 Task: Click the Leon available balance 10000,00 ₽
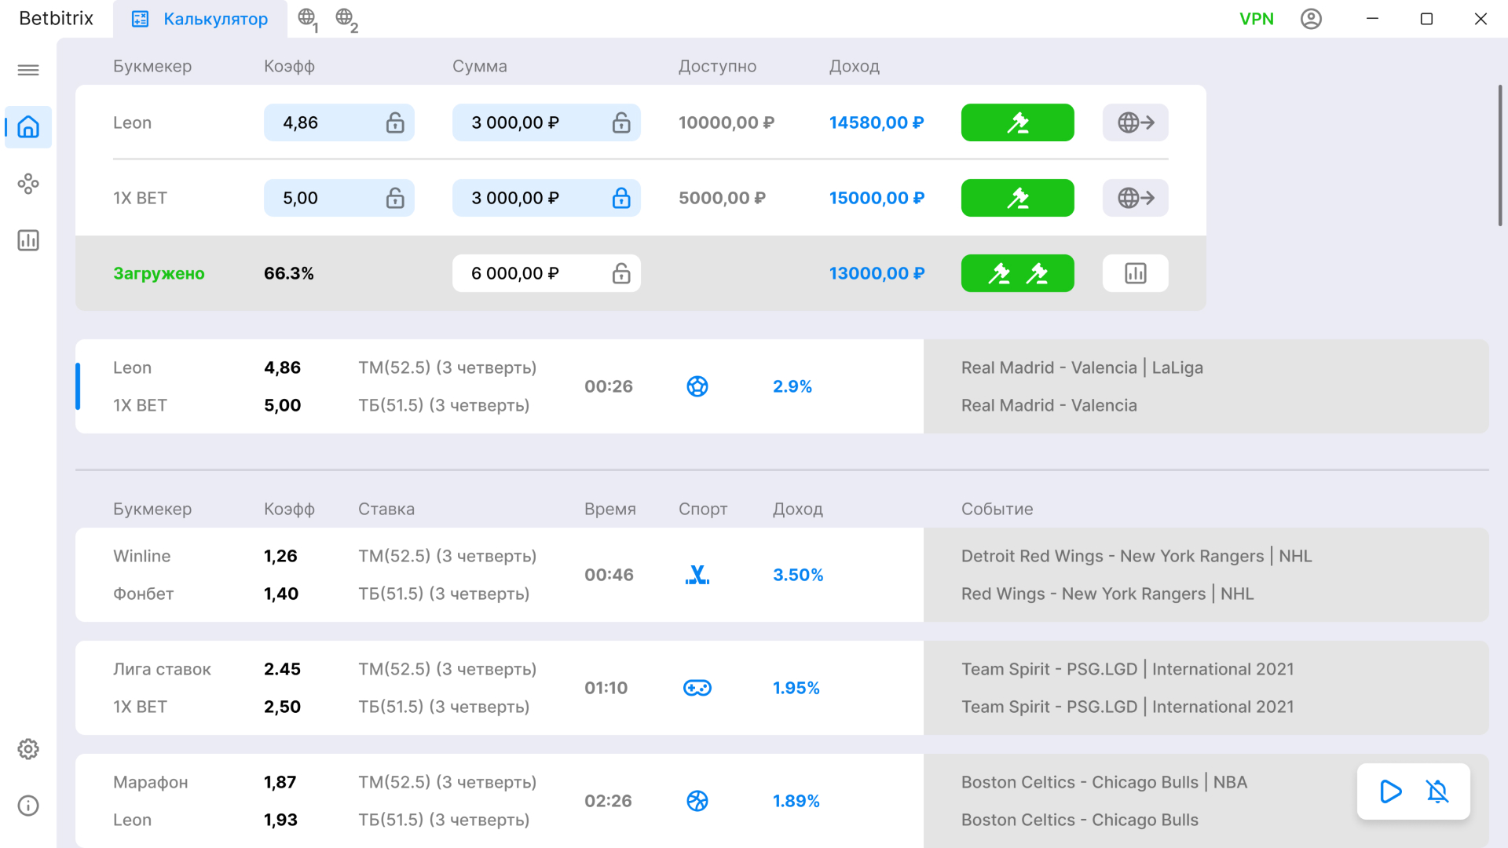click(x=727, y=122)
